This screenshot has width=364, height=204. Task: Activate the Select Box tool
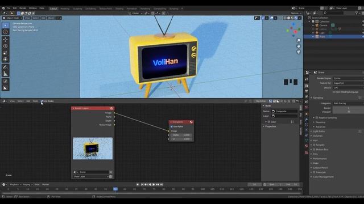point(5,25)
